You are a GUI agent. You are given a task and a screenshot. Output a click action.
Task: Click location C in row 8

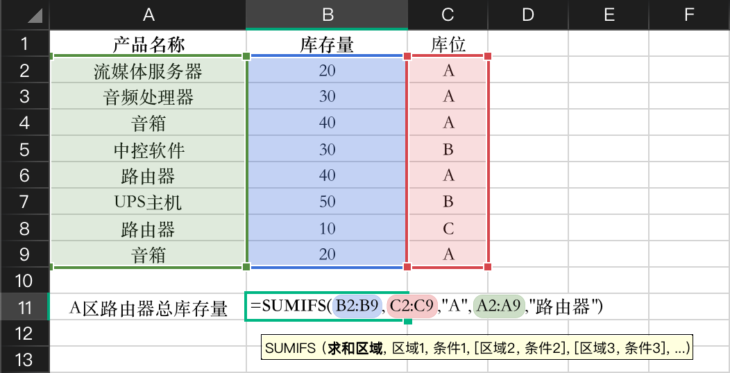tap(448, 228)
